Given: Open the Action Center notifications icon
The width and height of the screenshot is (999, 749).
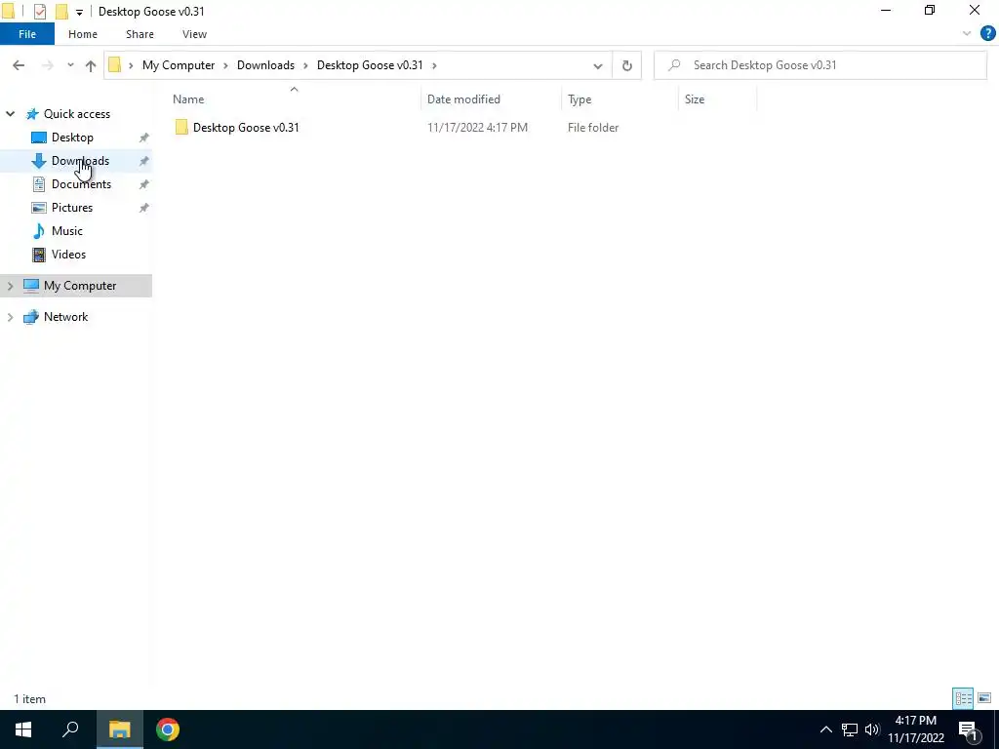Looking at the screenshot, I should coord(968,729).
